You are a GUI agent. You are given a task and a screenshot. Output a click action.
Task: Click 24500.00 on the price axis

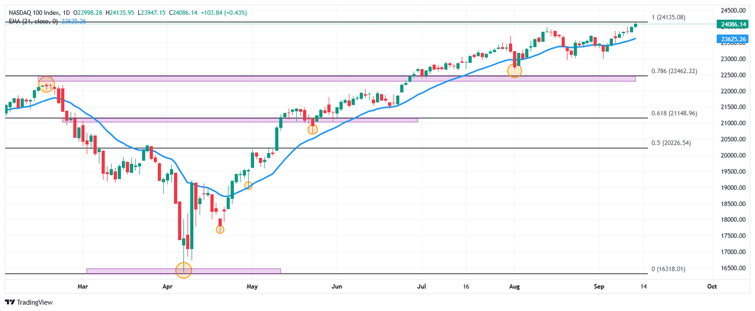[x=733, y=10]
